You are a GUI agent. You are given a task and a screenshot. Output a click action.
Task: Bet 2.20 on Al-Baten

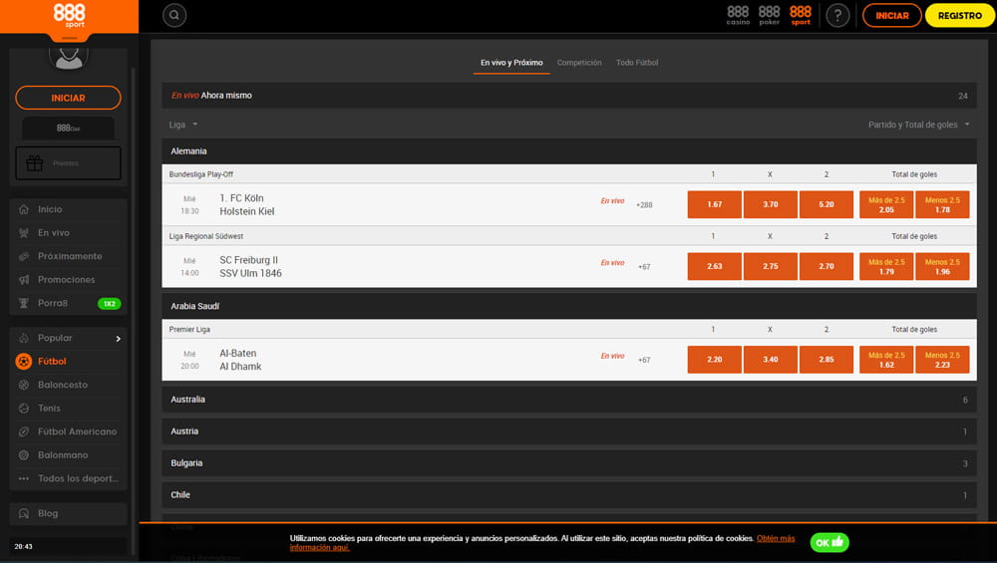714,360
